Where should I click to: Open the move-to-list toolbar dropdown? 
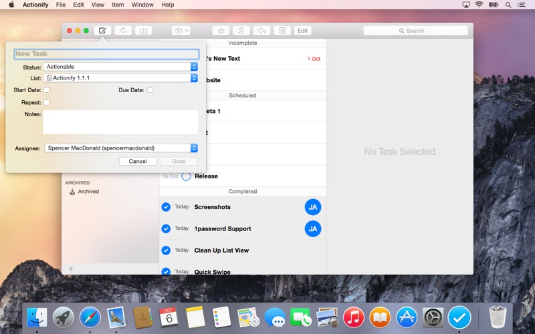(x=181, y=31)
